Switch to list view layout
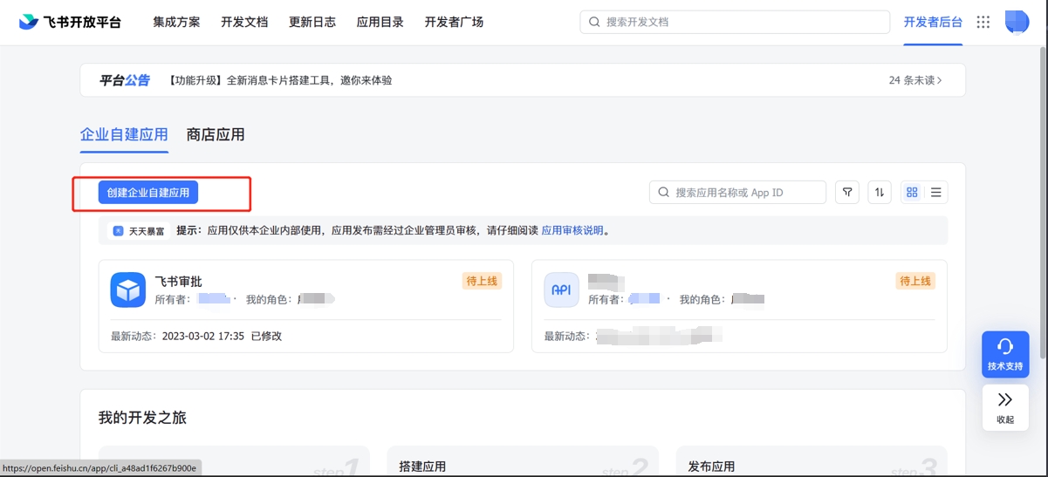Image resolution: width=1048 pixels, height=477 pixels. 936,192
